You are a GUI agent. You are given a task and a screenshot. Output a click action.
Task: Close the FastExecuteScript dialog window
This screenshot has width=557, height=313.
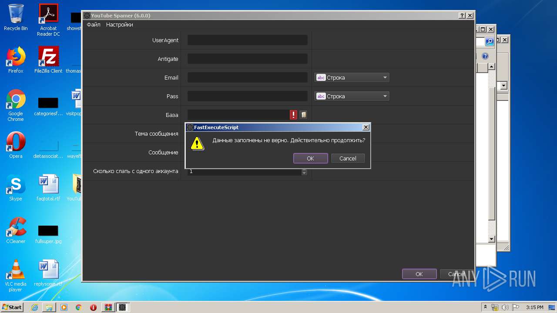[x=366, y=127]
